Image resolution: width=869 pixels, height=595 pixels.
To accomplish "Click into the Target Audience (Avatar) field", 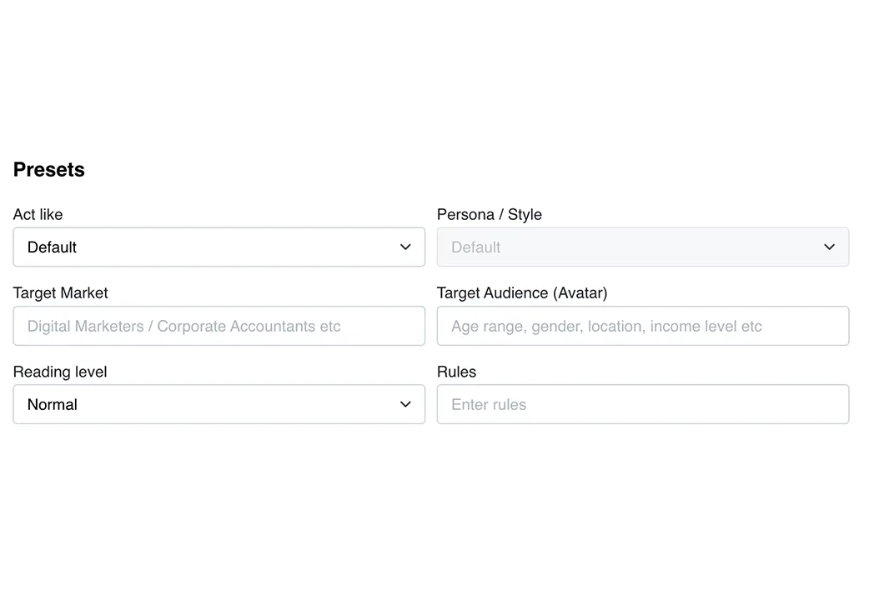I will pyautogui.click(x=642, y=327).
